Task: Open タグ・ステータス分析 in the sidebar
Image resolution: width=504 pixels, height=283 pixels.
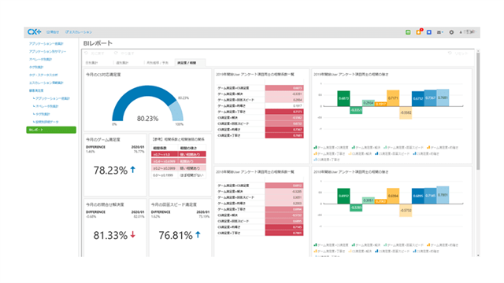Action: click(x=43, y=75)
